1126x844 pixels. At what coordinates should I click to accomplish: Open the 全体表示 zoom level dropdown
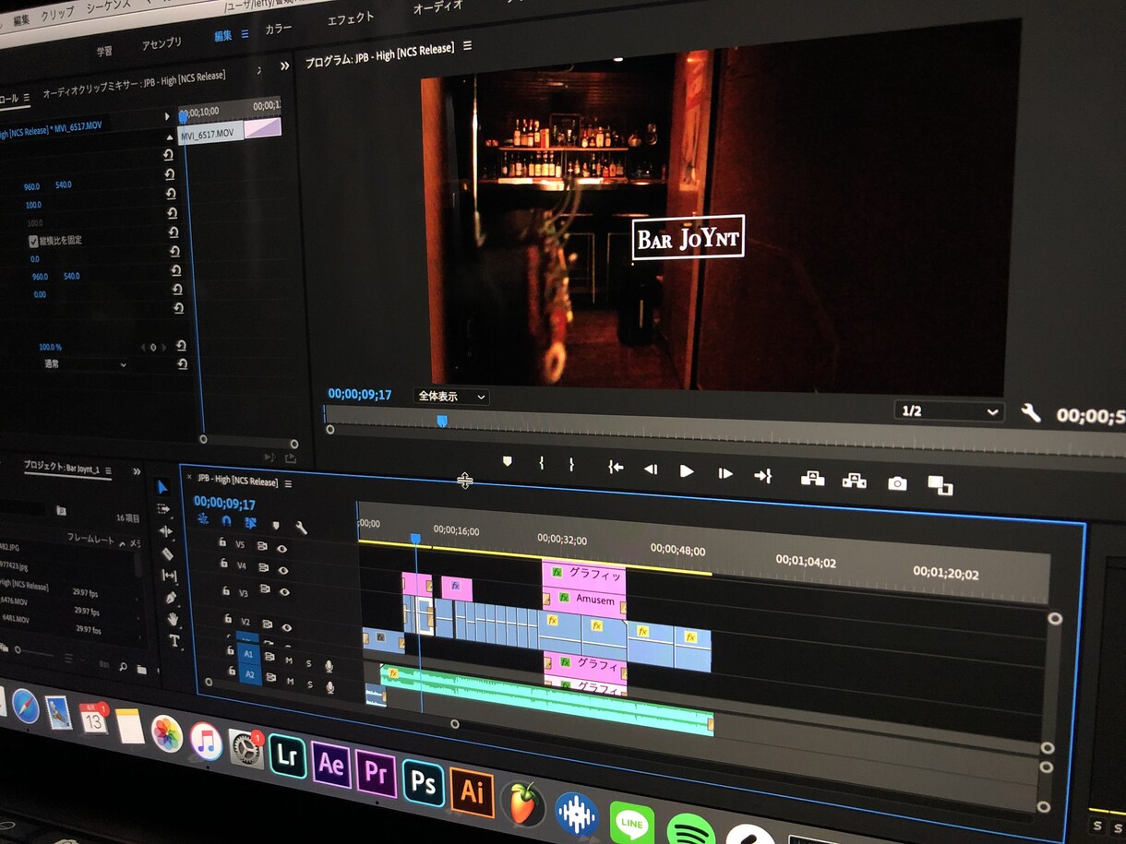pyautogui.click(x=450, y=397)
